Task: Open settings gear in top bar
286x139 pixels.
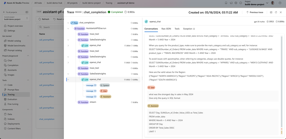Action: point(236,3)
